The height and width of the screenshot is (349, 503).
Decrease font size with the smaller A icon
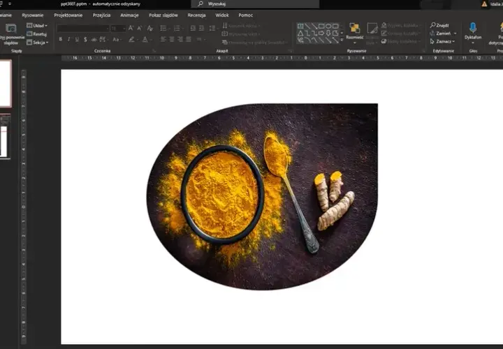(x=140, y=28)
